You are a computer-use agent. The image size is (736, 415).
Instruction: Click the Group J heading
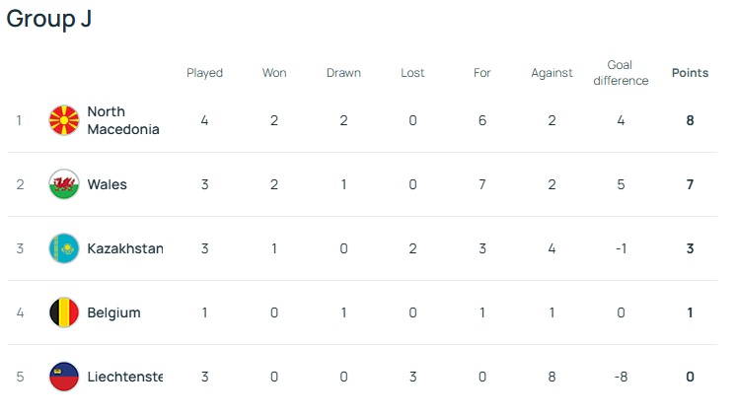pos(49,20)
